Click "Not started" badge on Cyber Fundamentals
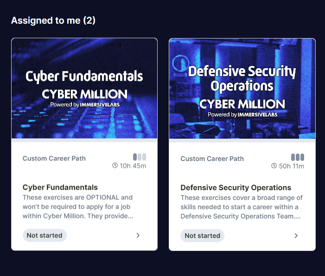The height and width of the screenshot is (276, 325). (x=45, y=235)
